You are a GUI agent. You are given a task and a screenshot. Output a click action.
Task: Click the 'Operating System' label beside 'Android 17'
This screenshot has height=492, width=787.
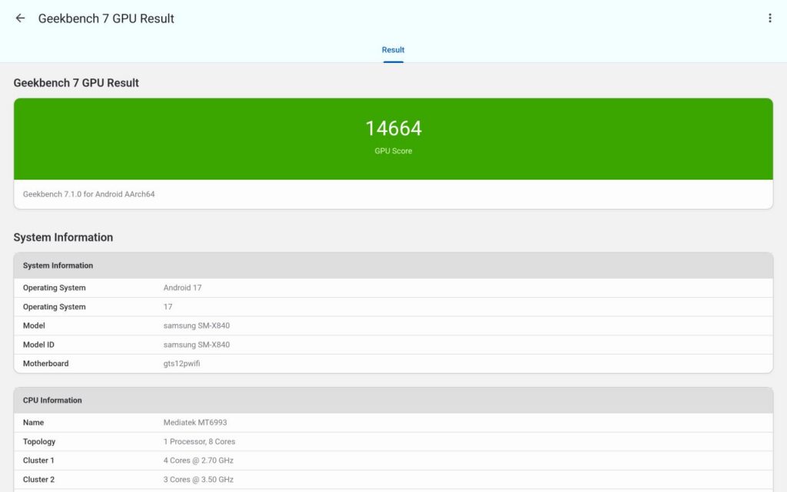coord(55,288)
